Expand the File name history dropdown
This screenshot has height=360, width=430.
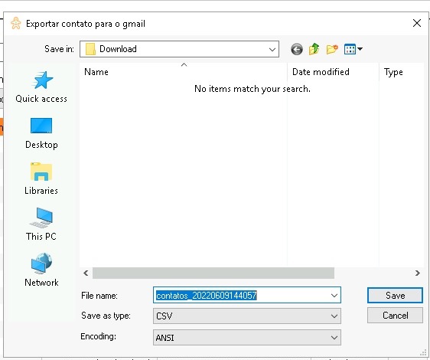334,296
